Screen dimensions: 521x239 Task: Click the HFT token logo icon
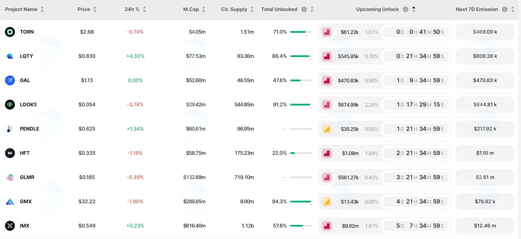(x=10, y=153)
